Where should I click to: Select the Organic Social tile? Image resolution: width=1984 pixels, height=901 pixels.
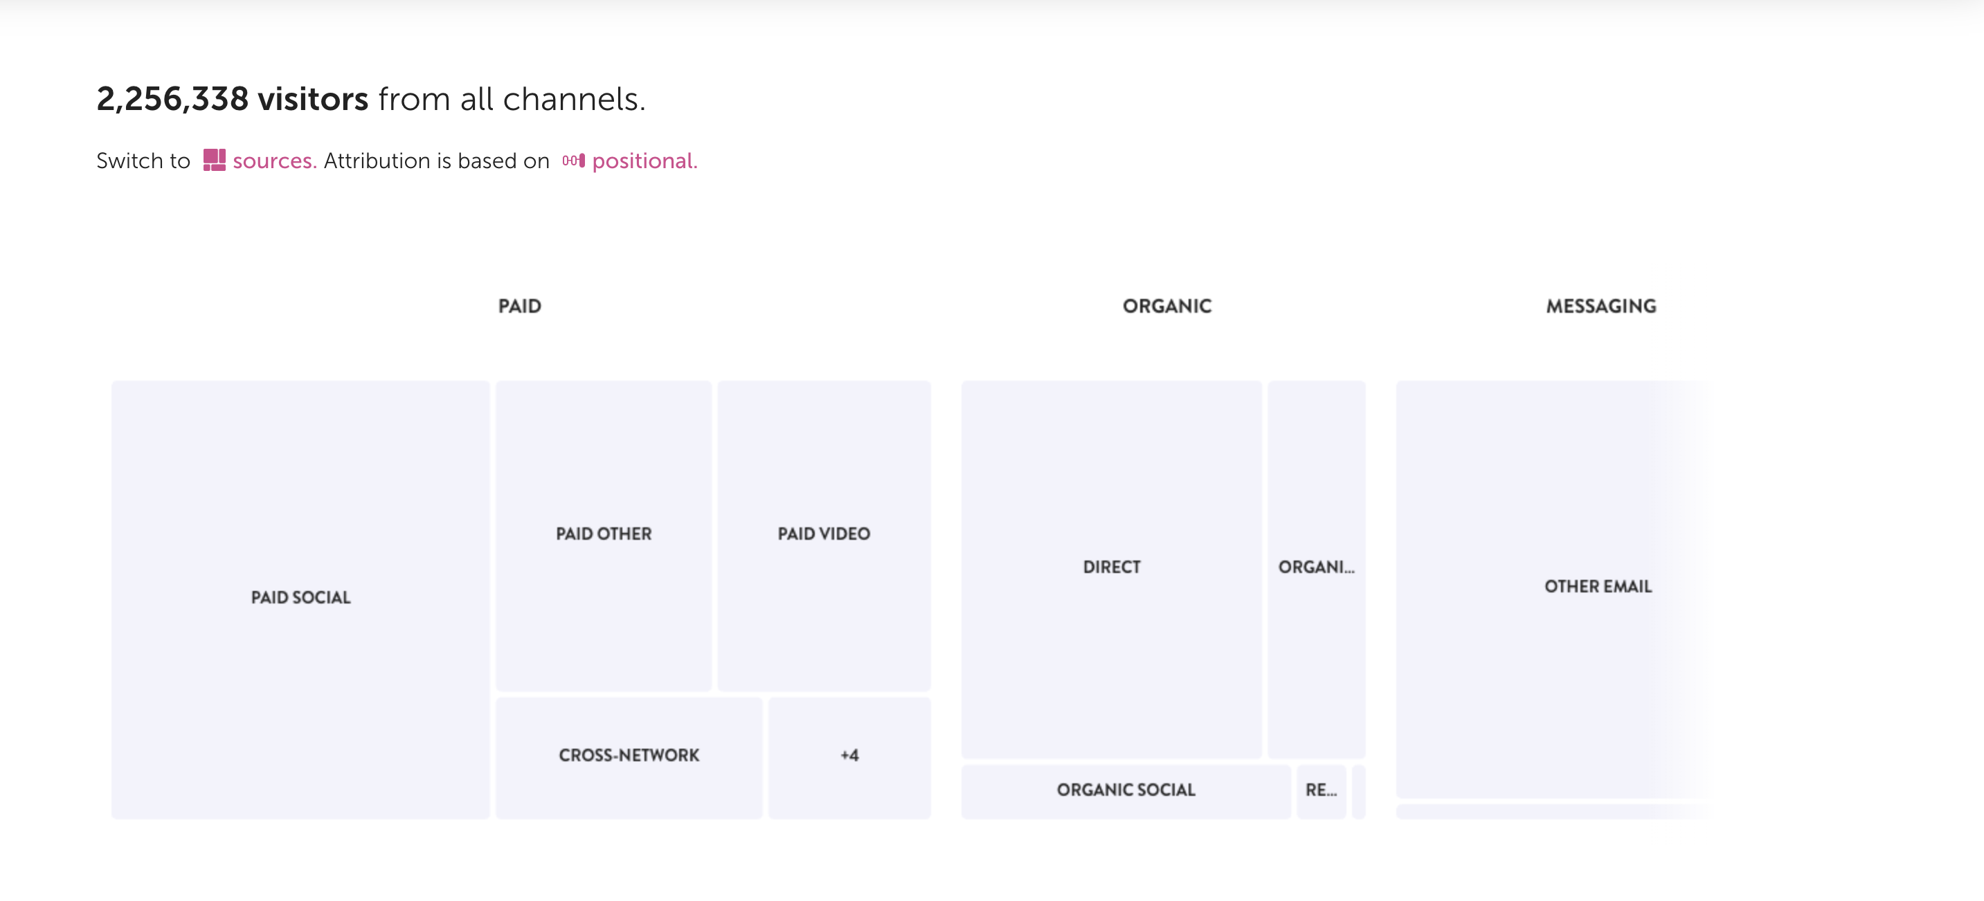pyautogui.click(x=1125, y=790)
